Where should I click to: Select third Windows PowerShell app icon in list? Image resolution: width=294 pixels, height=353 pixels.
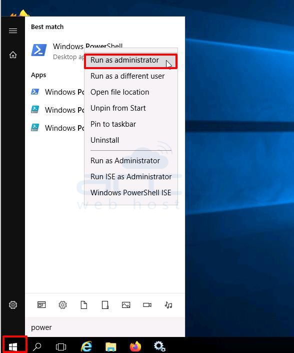click(35, 128)
